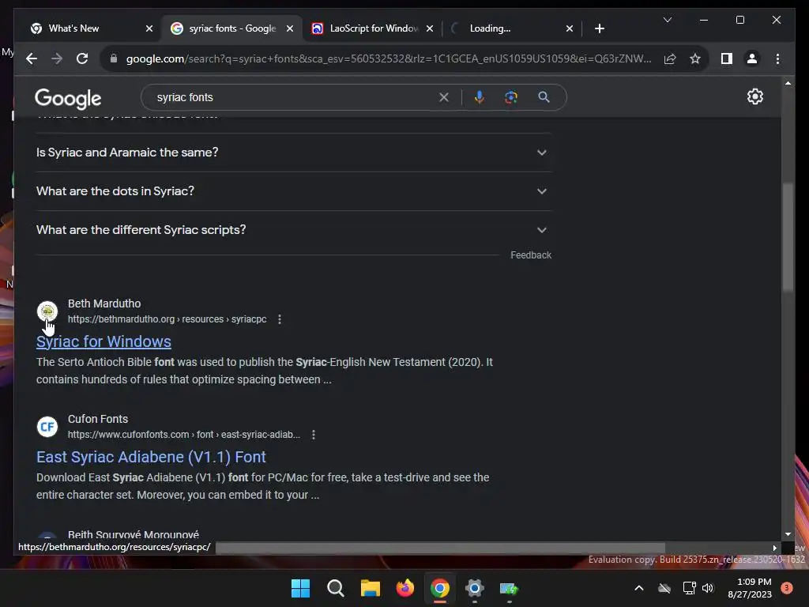The width and height of the screenshot is (809, 607).
Task: Expand 'What are the different Syriac scripts?'
Action: coord(294,230)
